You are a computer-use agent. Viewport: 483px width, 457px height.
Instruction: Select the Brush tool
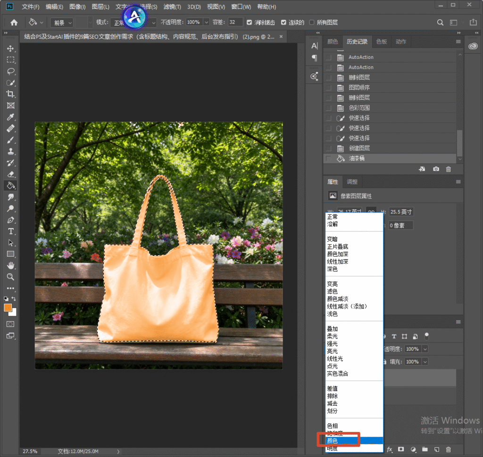tap(10, 140)
